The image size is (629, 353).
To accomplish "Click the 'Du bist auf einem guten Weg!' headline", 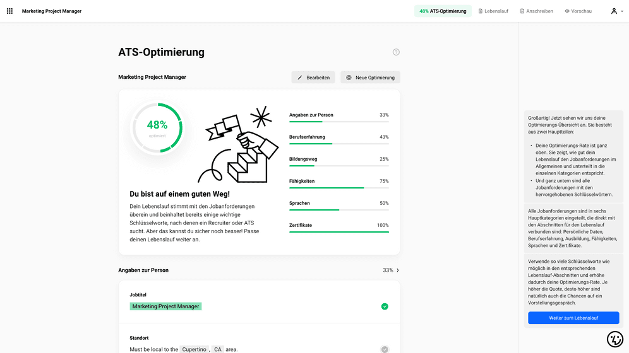I will pyautogui.click(x=180, y=194).
